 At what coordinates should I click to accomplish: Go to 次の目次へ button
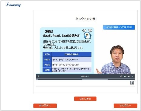[x=126, y=106]
